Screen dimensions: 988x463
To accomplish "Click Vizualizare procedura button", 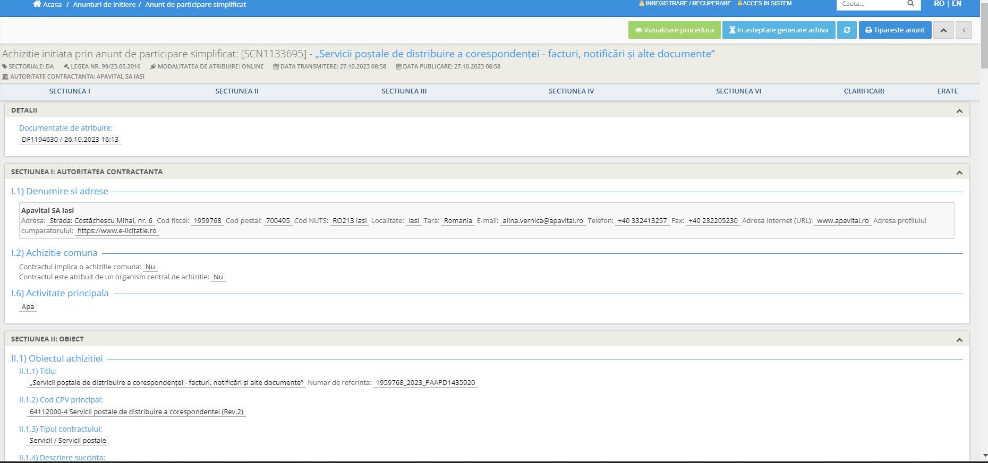I will point(675,30).
